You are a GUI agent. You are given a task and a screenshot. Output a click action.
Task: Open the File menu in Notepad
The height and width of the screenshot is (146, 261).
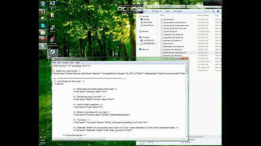pos(54,62)
